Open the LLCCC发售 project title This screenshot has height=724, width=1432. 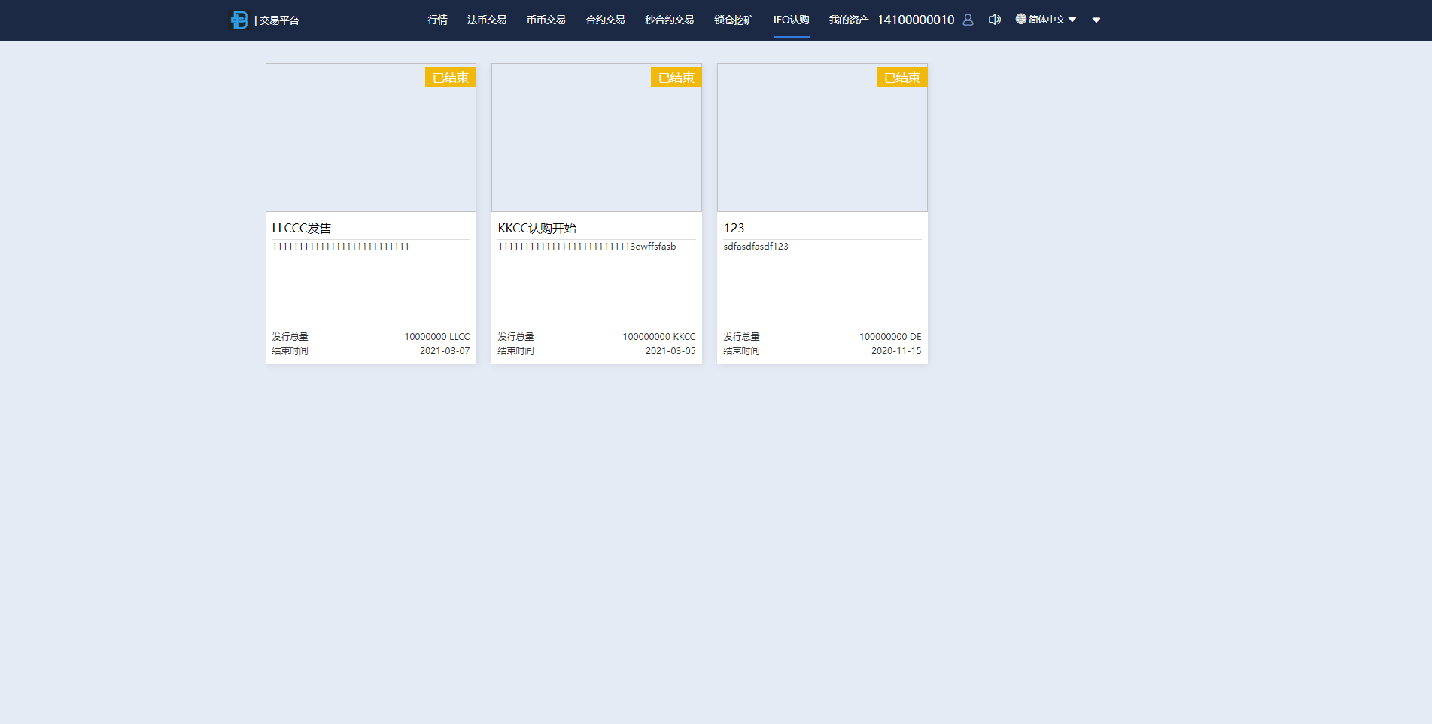[x=302, y=228]
